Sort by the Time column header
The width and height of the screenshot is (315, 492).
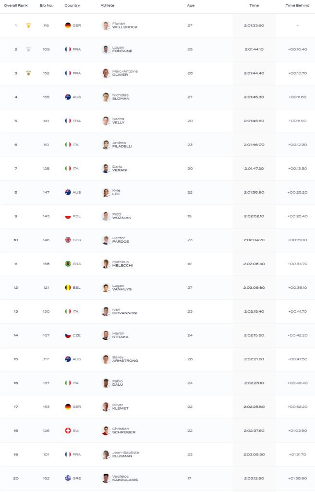254,5
